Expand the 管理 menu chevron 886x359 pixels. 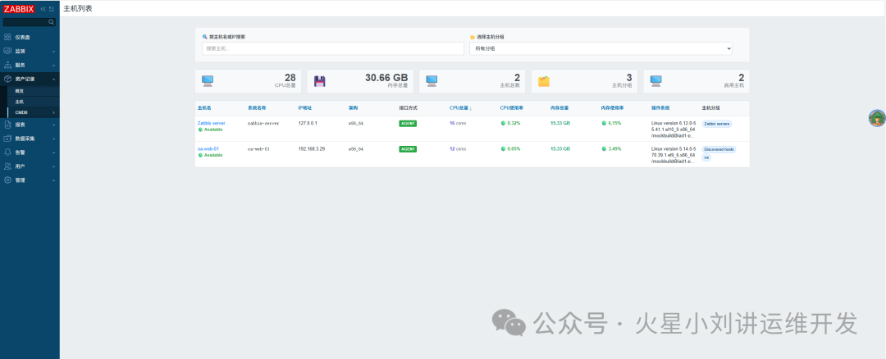[x=53, y=180]
